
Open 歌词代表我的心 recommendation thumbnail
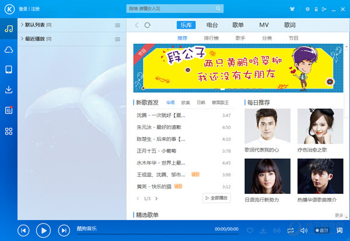pyautogui.click(x=267, y=126)
